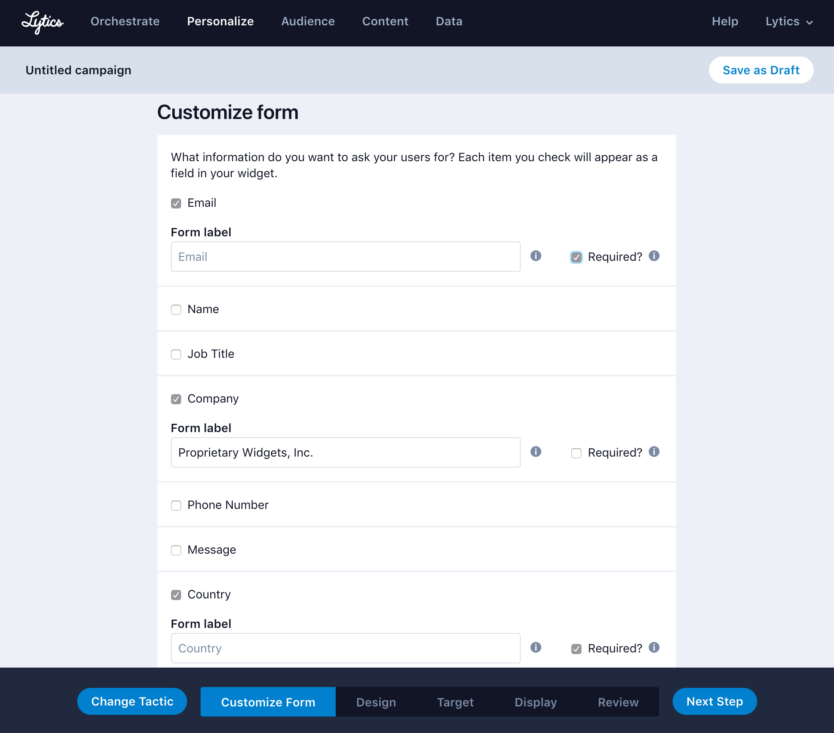Click the Change Tactic button
The image size is (834, 733).
[x=132, y=701]
